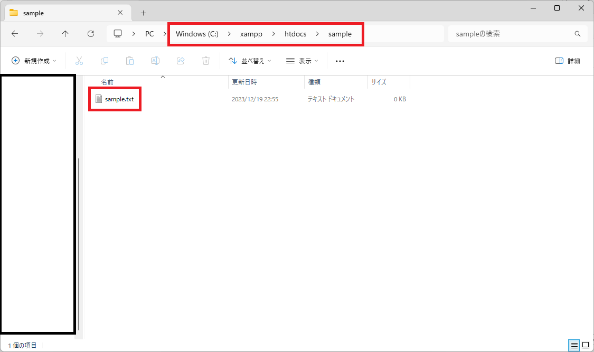This screenshot has height=352, width=594.
Task: Activate the Rename toolbar icon
Action: [155, 61]
